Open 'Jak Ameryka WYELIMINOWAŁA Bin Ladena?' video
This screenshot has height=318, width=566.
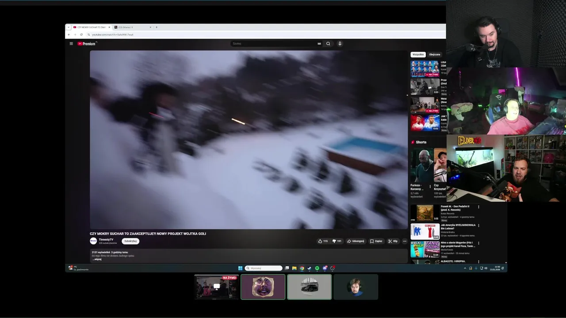(425, 231)
